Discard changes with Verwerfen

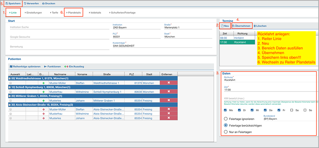tap(31, 4)
